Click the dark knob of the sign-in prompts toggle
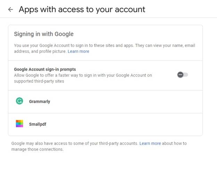The image size is (217, 172). coord(180,75)
